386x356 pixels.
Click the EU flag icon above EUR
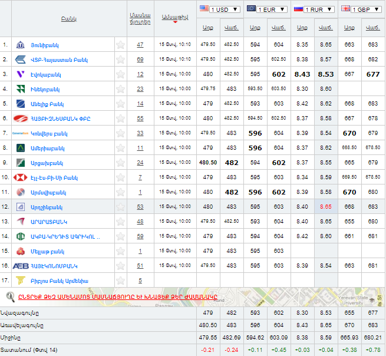tap(251, 9)
